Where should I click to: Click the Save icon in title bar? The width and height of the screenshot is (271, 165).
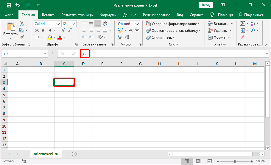pos(9,5)
